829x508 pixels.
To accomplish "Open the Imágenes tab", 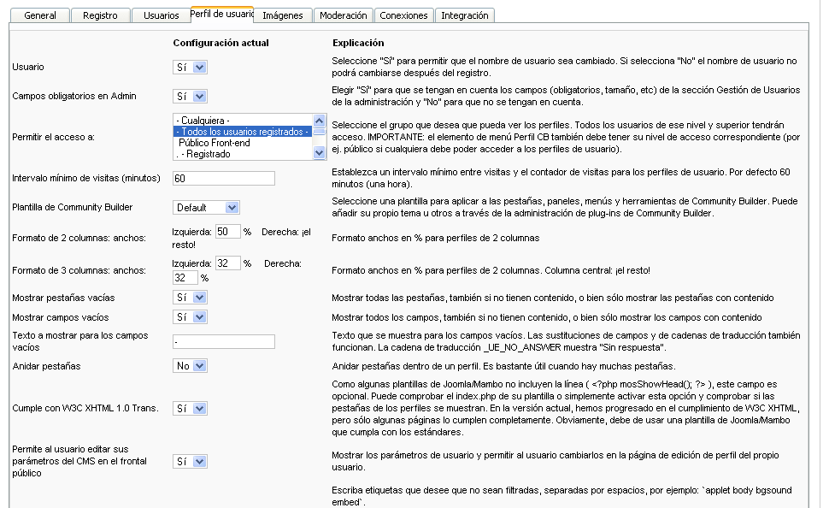I will pos(283,15).
